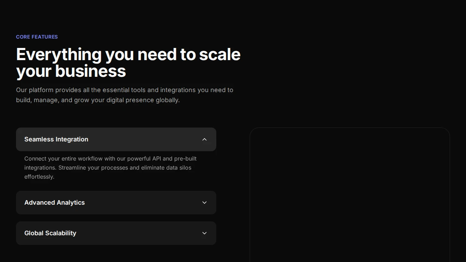Click the "Connect your entire workflow" description line
The height and width of the screenshot is (262, 466).
click(x=110, y=158)
